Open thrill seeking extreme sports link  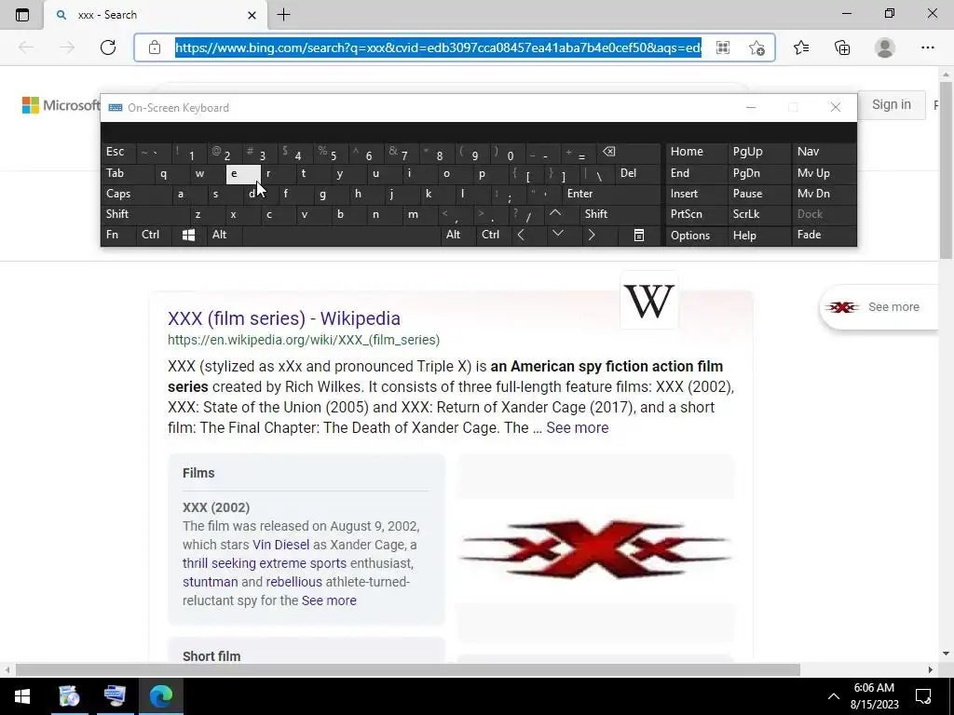[x=264, y=563]
